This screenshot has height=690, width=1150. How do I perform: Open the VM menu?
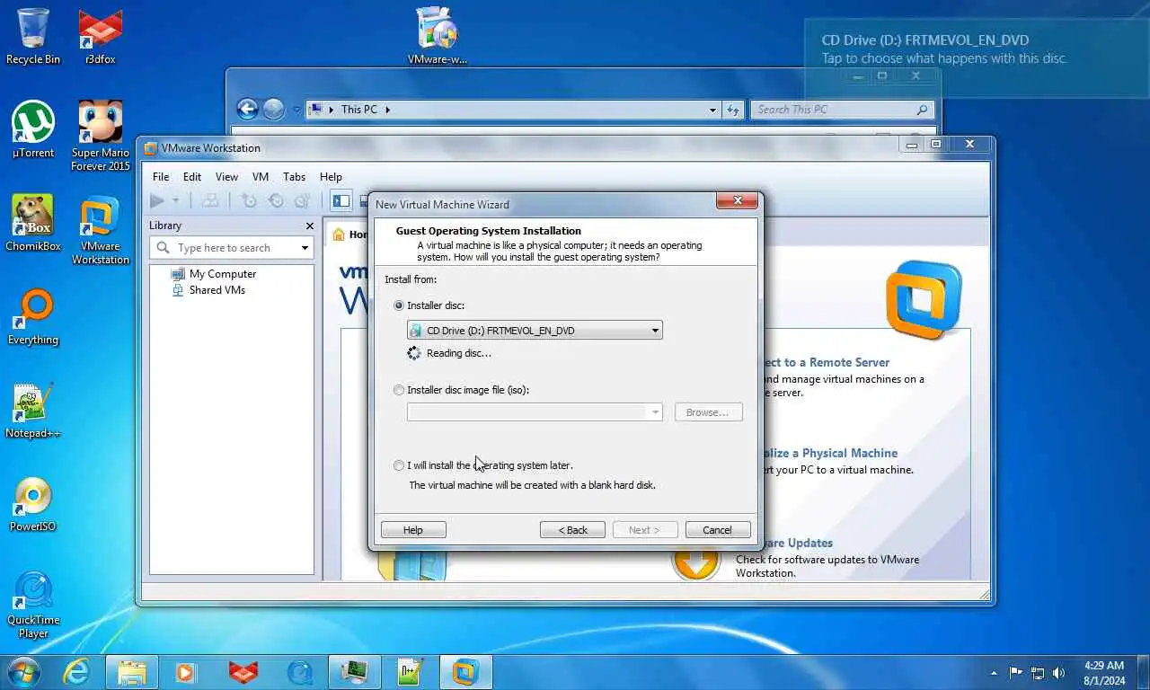click(261, 177)
